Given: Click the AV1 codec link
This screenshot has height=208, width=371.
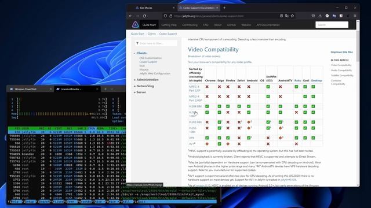Looking at the screenshot, I should coord(192,144).
